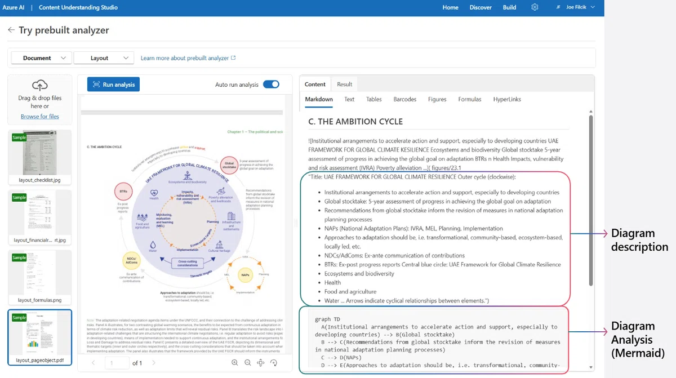Click the Azure AI brand link
The image size is (676, 378).
tap(14, 7)
